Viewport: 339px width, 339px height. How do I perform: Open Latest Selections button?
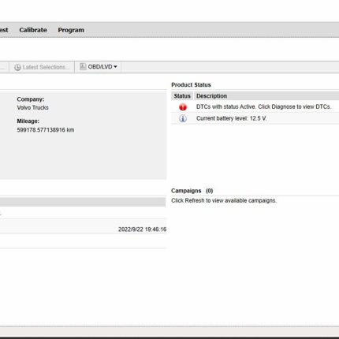[x=42, y=67]
